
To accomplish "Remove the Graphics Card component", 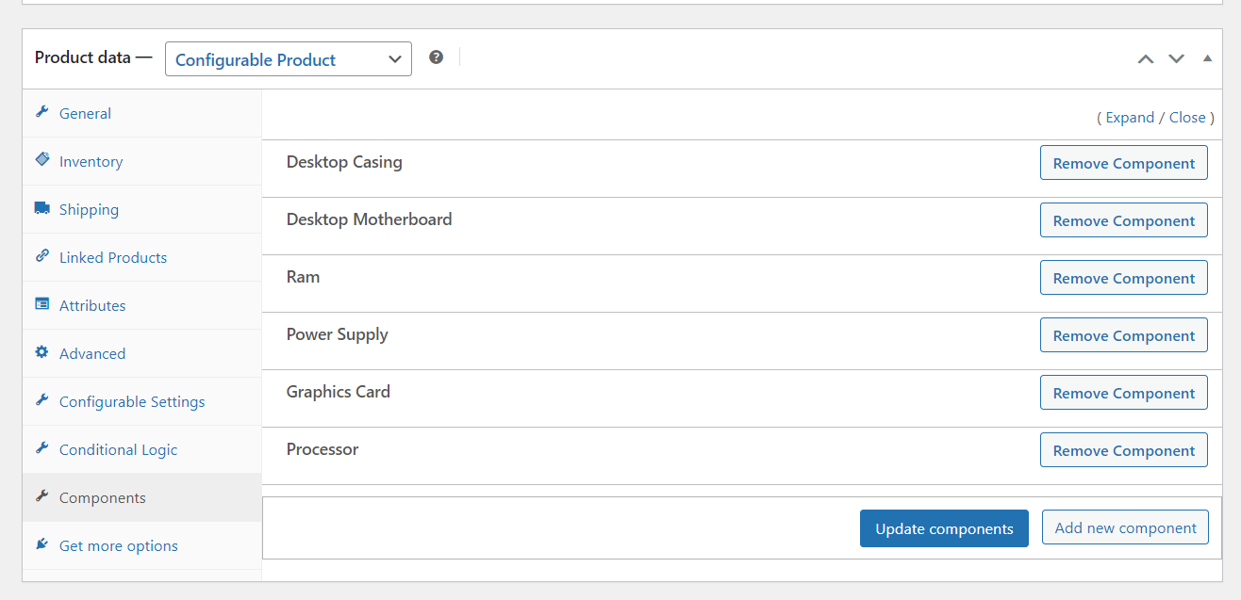I will [x=1123, y=393].
